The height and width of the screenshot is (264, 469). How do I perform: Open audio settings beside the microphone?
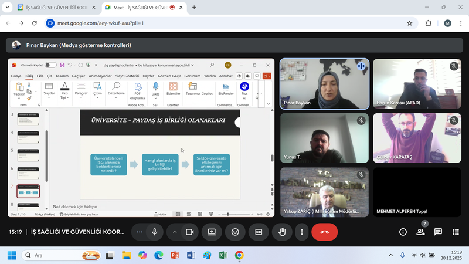tap(140, 232)
